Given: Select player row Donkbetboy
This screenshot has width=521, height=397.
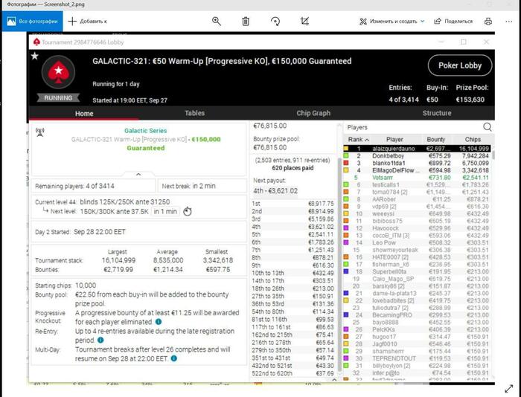Looking at the screenshot, I should [417, 155].
